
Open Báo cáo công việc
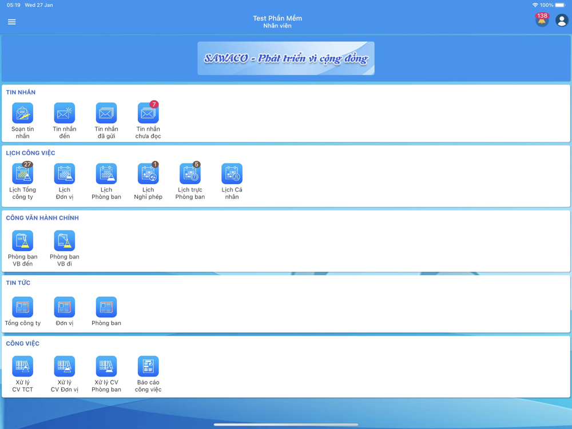tap(148, 366)
